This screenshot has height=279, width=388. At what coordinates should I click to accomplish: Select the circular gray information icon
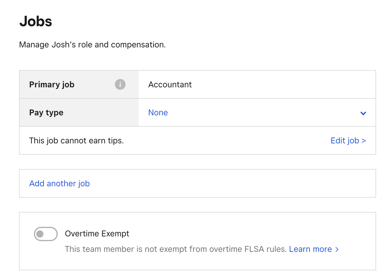click(120, 84)
